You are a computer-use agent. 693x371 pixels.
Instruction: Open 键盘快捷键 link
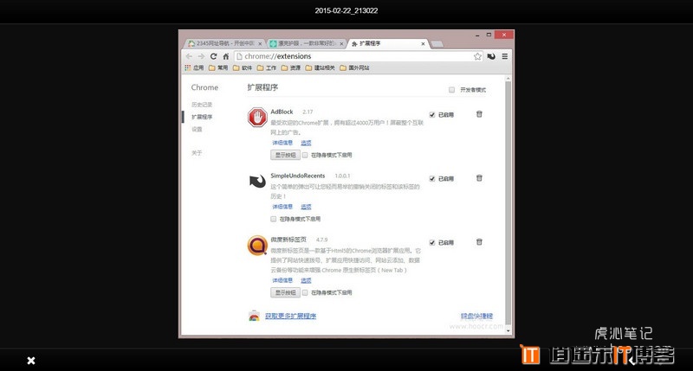click(477, 316)
